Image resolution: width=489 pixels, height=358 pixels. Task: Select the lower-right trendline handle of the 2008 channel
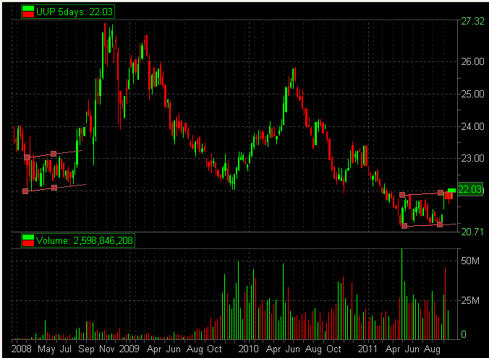tap(54, 188)
